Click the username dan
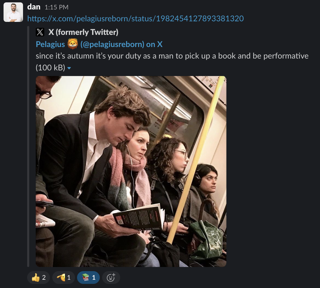Image resolution: width=320 pixels, height=288 pixels. click(x=34, y=7)
